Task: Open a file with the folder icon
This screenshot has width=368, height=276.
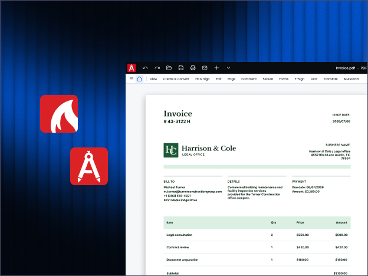Action: coord(169,68)
